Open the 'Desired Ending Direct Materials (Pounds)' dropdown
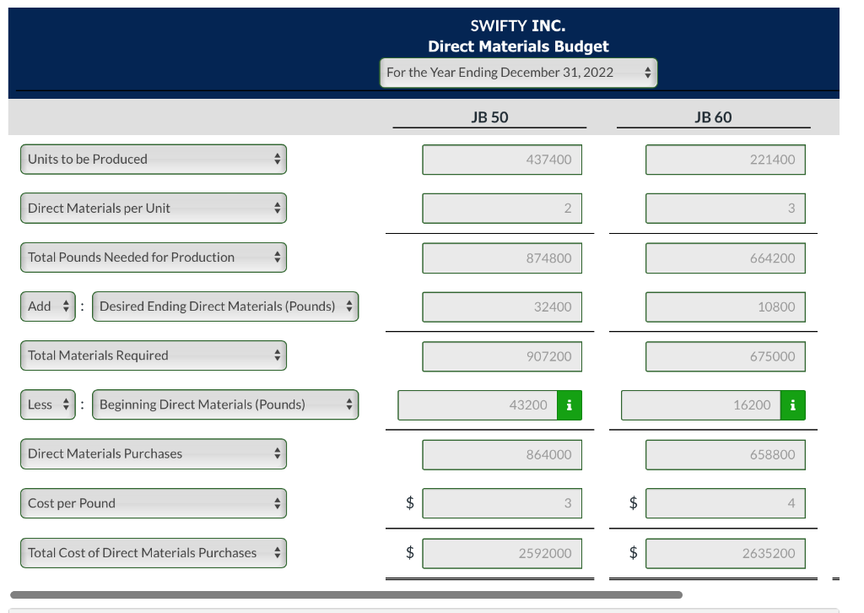The width and height of the screenshot is (864, 613). tap(225, 306)
